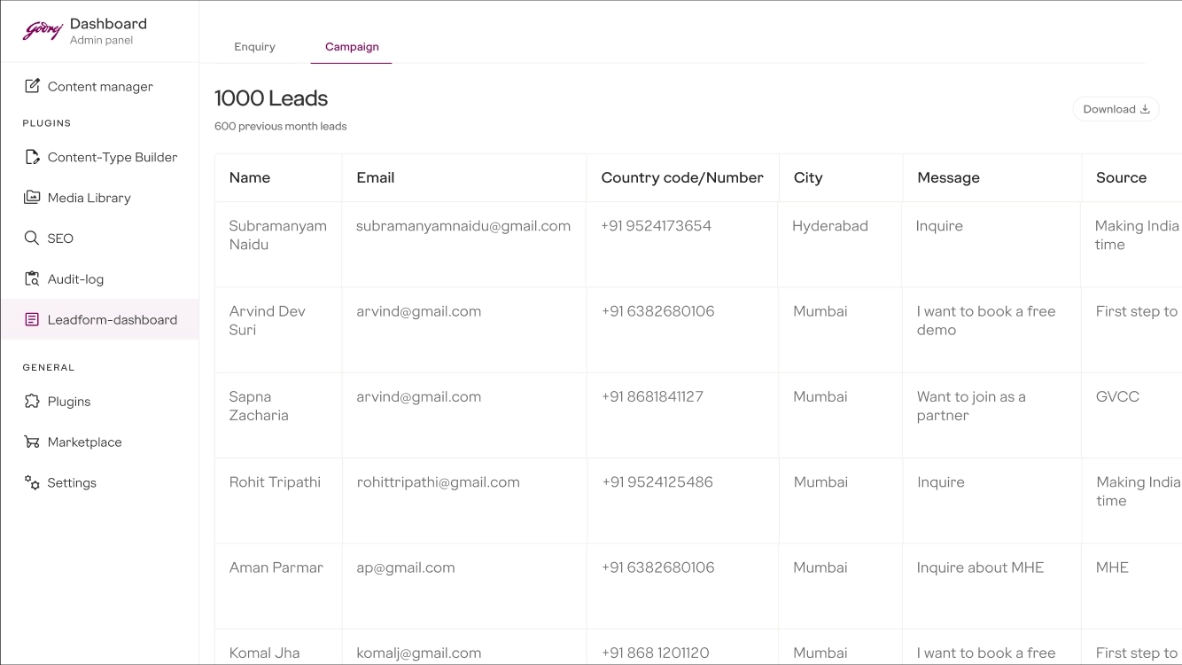Click the Audit-log icon
Viewport: 1182px width, 665px height.
click(x=32, y=279)
